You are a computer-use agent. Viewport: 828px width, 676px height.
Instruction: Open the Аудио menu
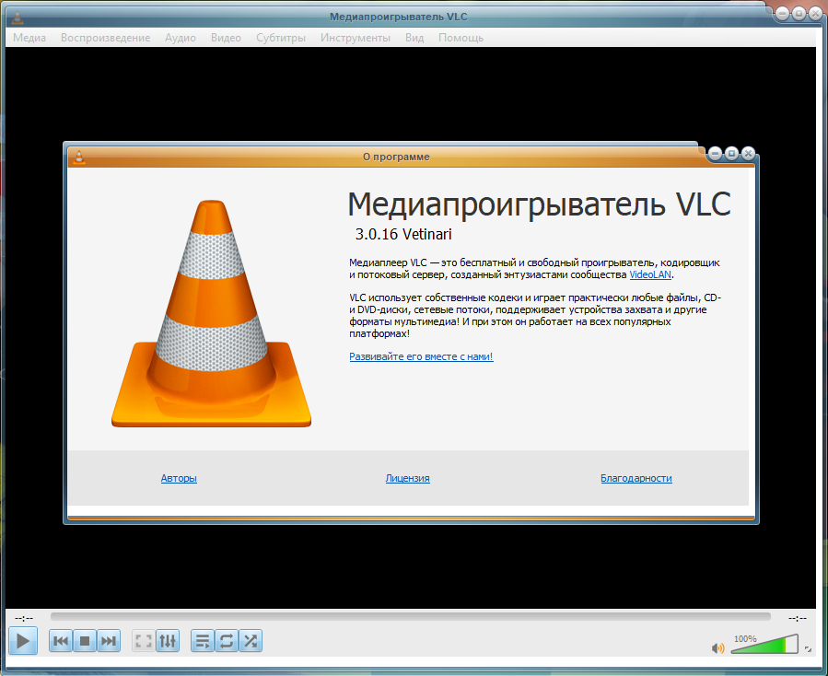click(181, 38)
